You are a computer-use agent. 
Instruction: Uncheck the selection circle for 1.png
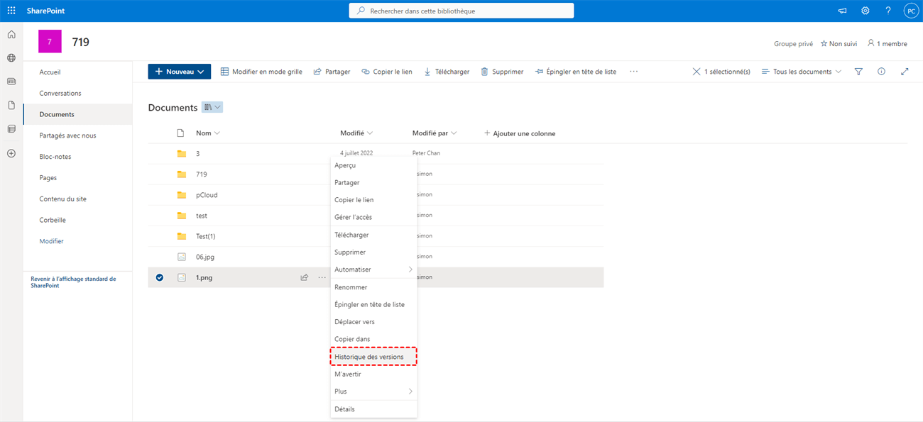pos(160,277)
